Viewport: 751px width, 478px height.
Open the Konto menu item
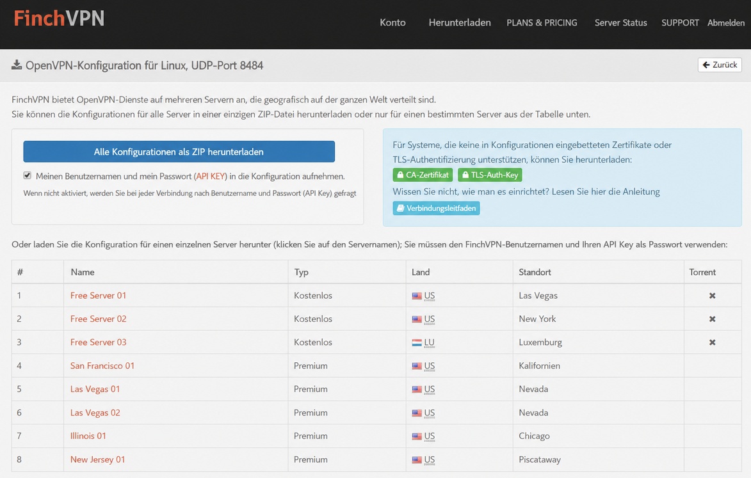[x=392, y=22]
